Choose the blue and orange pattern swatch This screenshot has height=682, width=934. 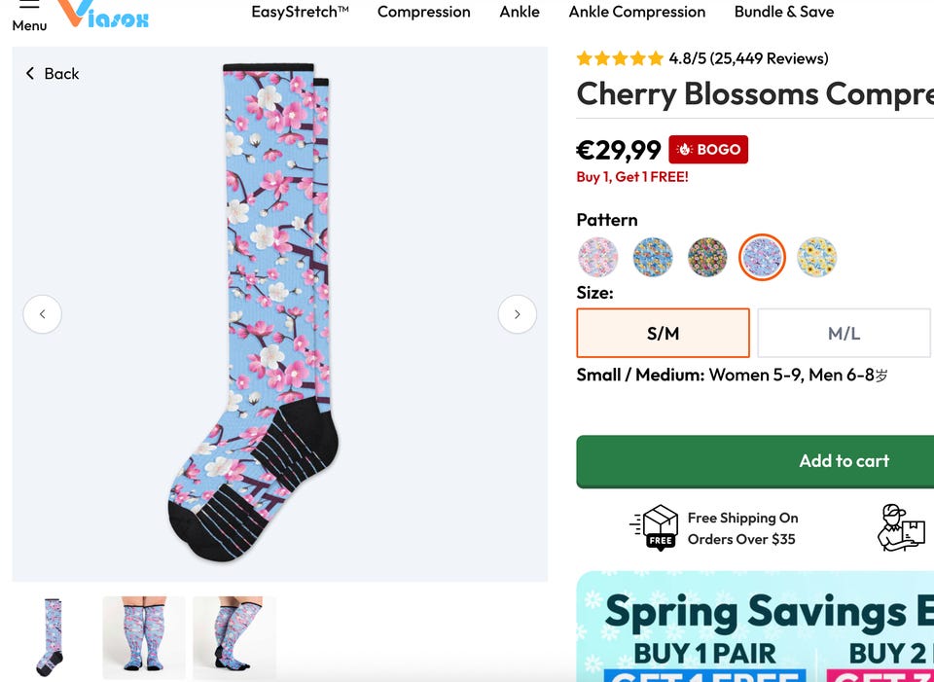(653, 258)
